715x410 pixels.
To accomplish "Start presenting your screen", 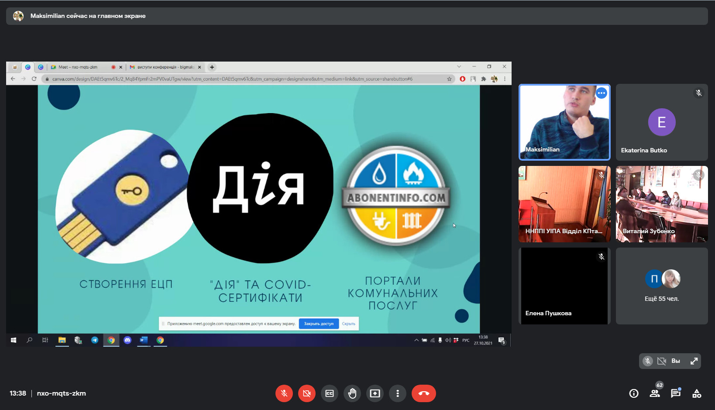I will tap(375, 393).
